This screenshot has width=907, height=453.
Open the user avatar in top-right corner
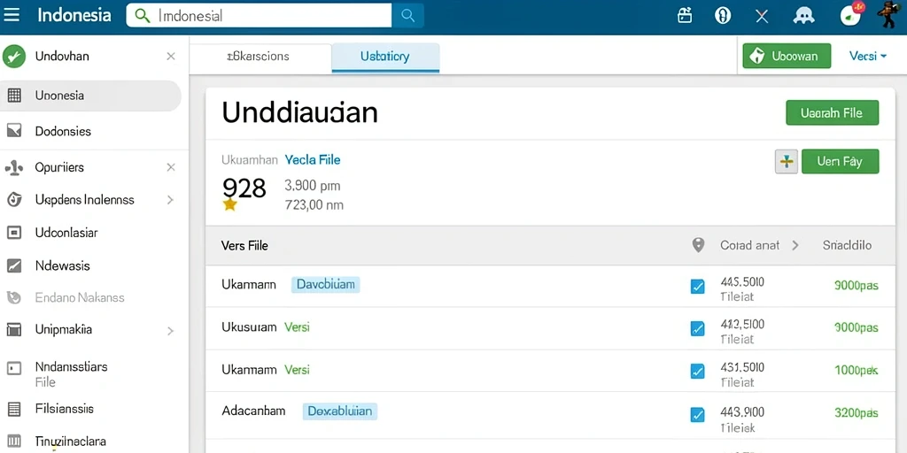pyautogui.click(x=887, y=14)
